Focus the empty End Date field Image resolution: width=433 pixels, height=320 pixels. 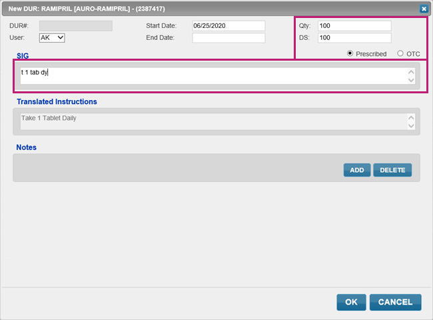[x=228, y=38]
